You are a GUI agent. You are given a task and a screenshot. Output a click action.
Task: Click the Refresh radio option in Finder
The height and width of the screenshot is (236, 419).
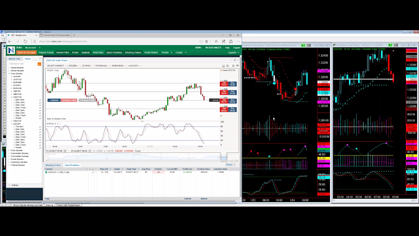pos(10,185)
